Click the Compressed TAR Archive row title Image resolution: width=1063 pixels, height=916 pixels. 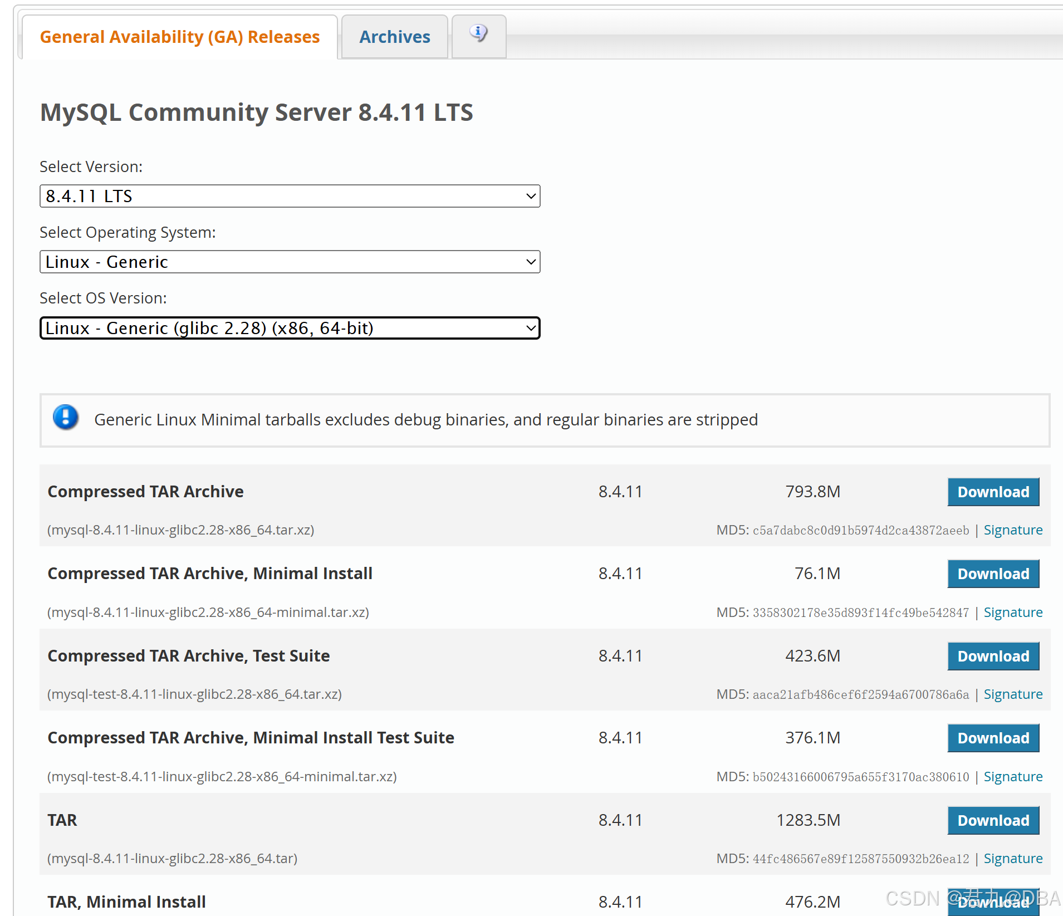point(146,492)
